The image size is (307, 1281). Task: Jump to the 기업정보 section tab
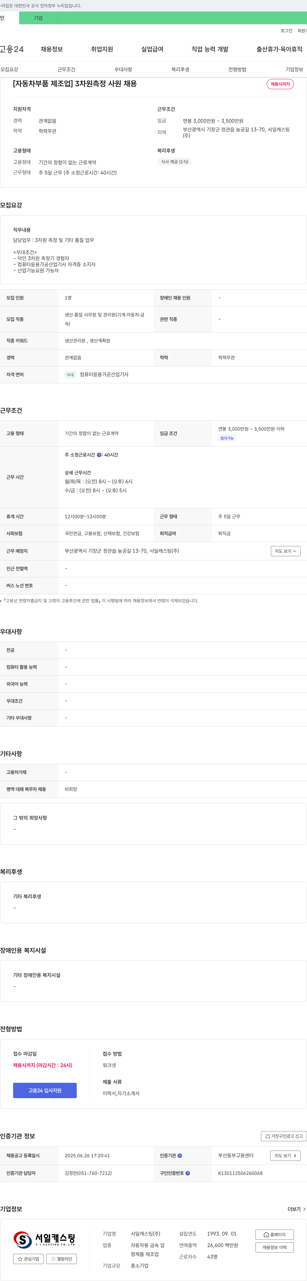(295, 70)
